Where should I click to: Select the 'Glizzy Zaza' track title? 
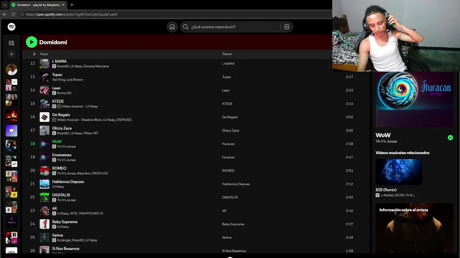(x=62, y=128)
